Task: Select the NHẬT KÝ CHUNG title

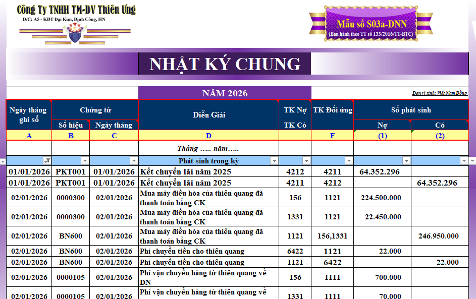Action: 225,64
